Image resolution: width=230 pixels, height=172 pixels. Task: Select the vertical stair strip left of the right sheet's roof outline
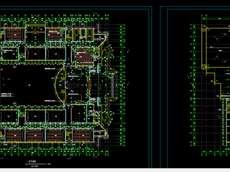204,47
